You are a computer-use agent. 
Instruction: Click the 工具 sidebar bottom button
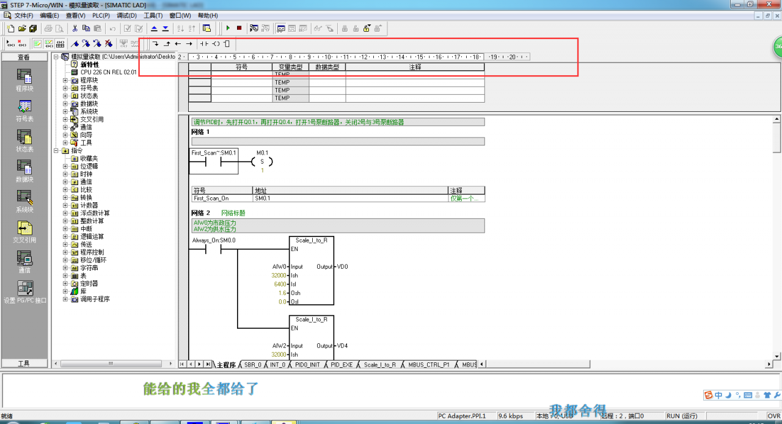click(x=24, y=364)
